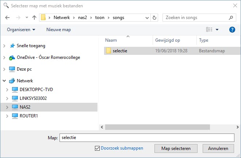Open the Organiseren menu
241x158 pixels.
click(21, 30)
